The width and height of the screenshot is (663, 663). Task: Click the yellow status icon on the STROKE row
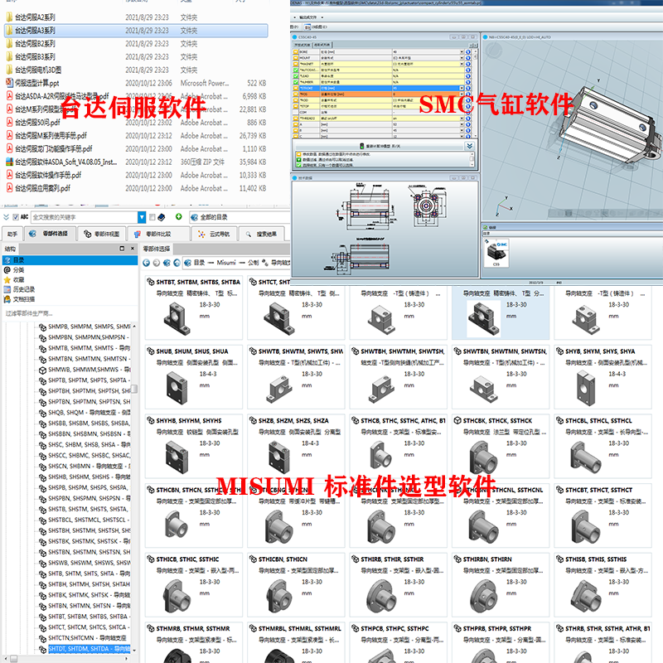(x=296, y=89)
